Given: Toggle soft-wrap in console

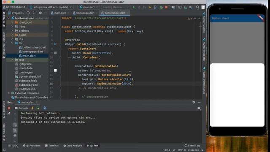Looking at the screenshot, I should coord(15,125).
